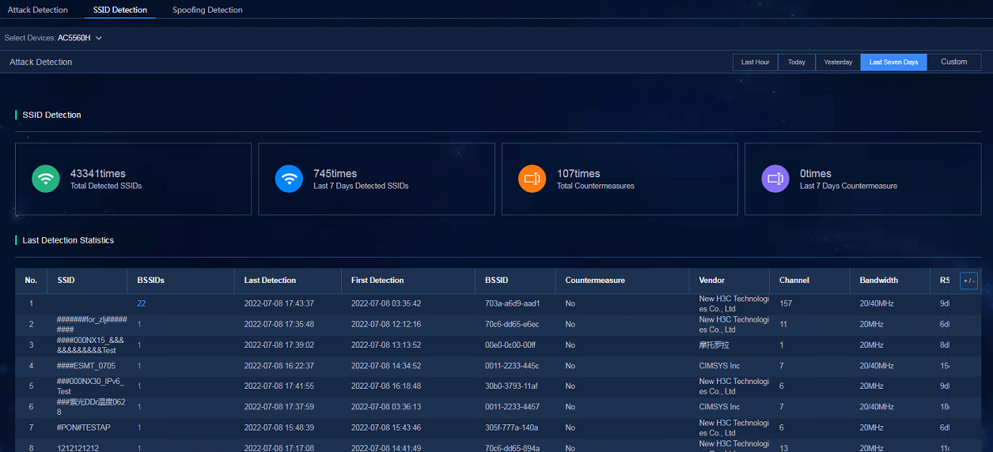This screenshot has width=993, height=452.
Task: Select BSSID cell 00e0-0c00-00ff
Action: tap(510, 345)
